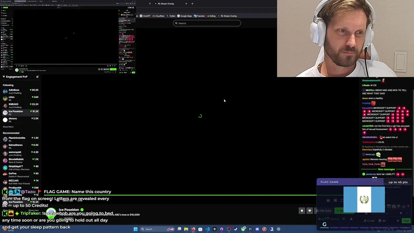Open shoovy channel in Following
414x233 pixels.
tap(20, 120)
